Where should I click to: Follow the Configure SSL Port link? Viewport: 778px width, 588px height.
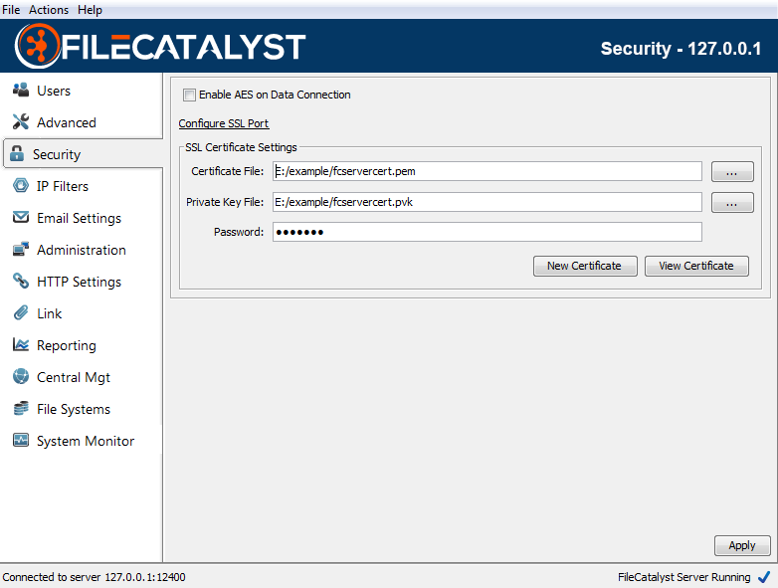point(224,123)
